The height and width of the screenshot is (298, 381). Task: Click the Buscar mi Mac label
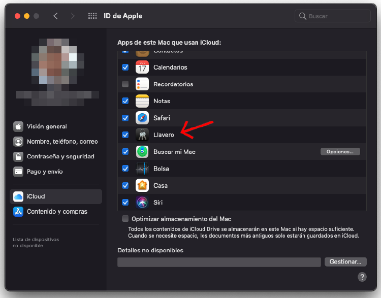point(174,152)
